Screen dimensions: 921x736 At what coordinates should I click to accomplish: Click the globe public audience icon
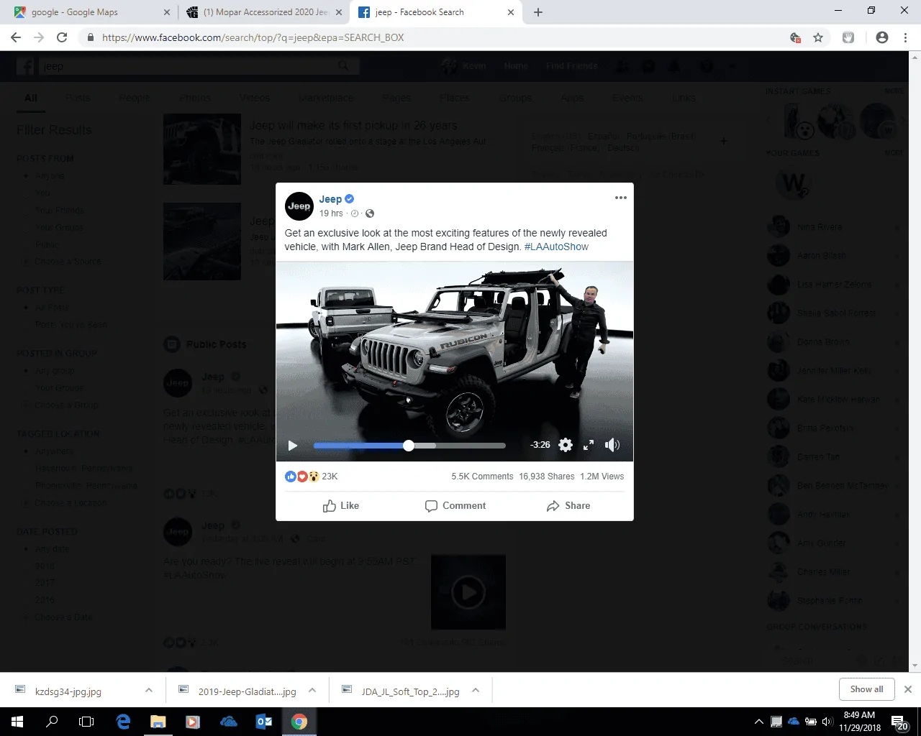[370, 213]
